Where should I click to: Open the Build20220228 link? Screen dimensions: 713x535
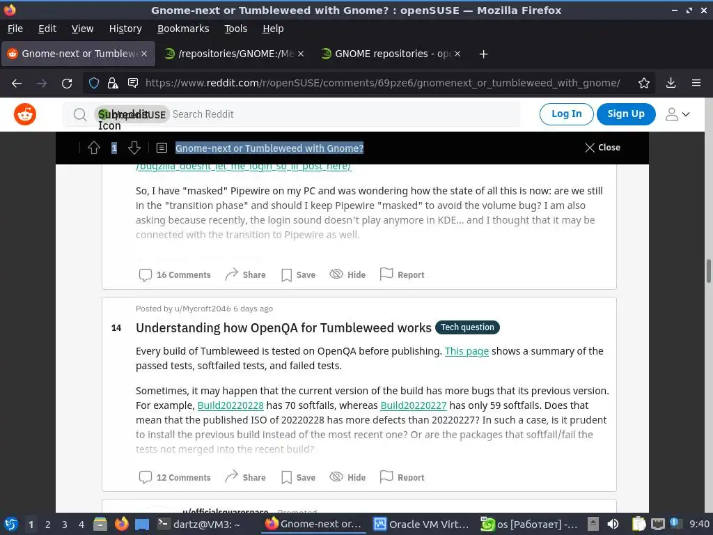(x=230, y=405)
